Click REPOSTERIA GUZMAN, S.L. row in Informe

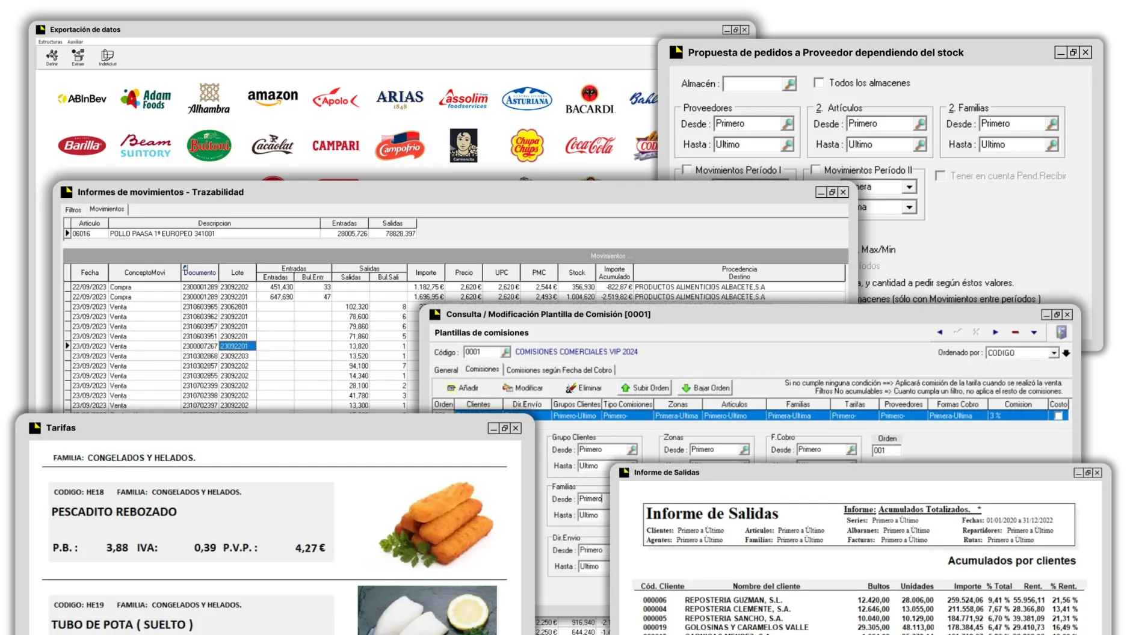click(x=860, y=600)
